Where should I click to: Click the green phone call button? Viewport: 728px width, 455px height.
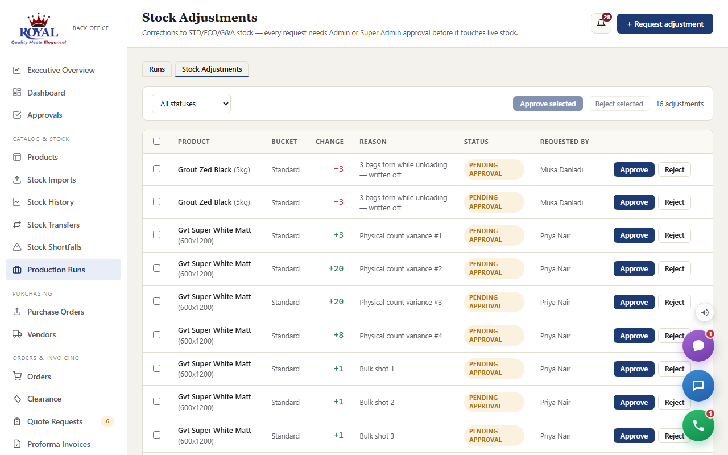[698, 425]
